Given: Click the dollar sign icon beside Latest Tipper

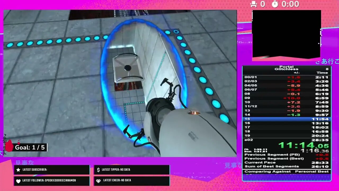Looking at the screenshot, I should tap(98, 170).
